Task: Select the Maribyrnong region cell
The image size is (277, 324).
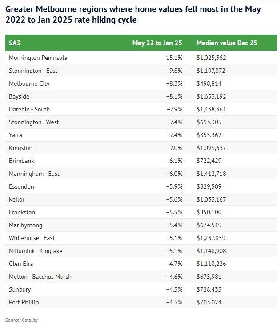Action: click(x=26, y=225)
